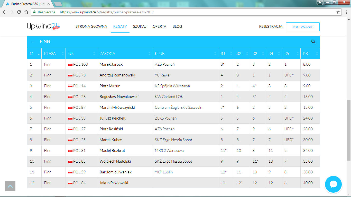This screenshot has height=197, width=351.
Task: Open a new browser tab
Action: (x=58, y=4)
